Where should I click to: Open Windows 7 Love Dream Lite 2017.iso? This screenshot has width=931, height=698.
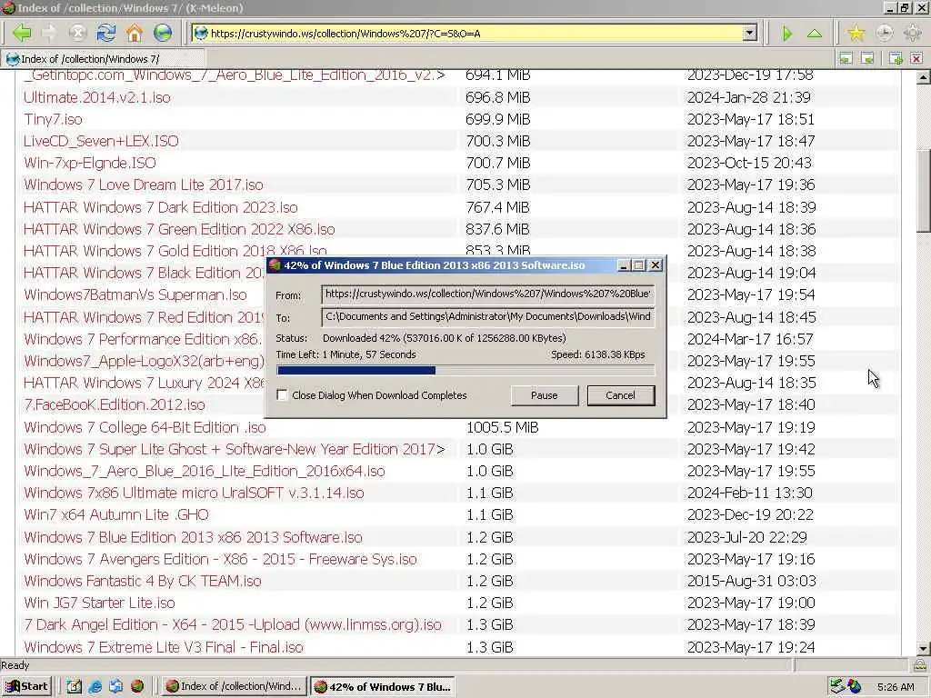coord(143,185)
